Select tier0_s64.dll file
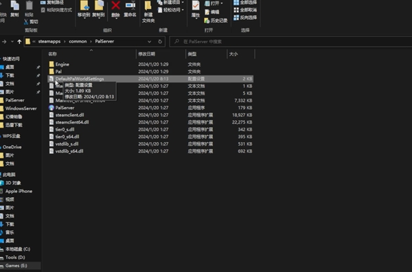 point(150,137)
